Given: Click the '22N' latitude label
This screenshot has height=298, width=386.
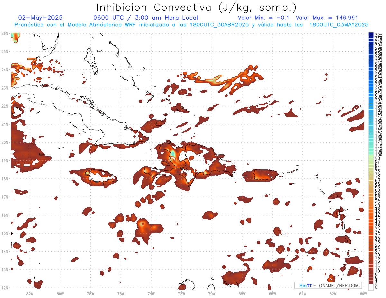Looking at the screenshot, I should point(5,106).
